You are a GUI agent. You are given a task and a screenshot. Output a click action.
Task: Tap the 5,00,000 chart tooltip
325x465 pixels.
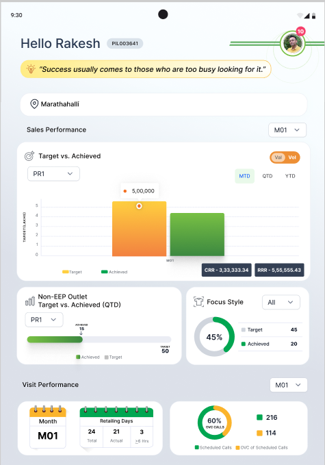[x=140, y=191]
